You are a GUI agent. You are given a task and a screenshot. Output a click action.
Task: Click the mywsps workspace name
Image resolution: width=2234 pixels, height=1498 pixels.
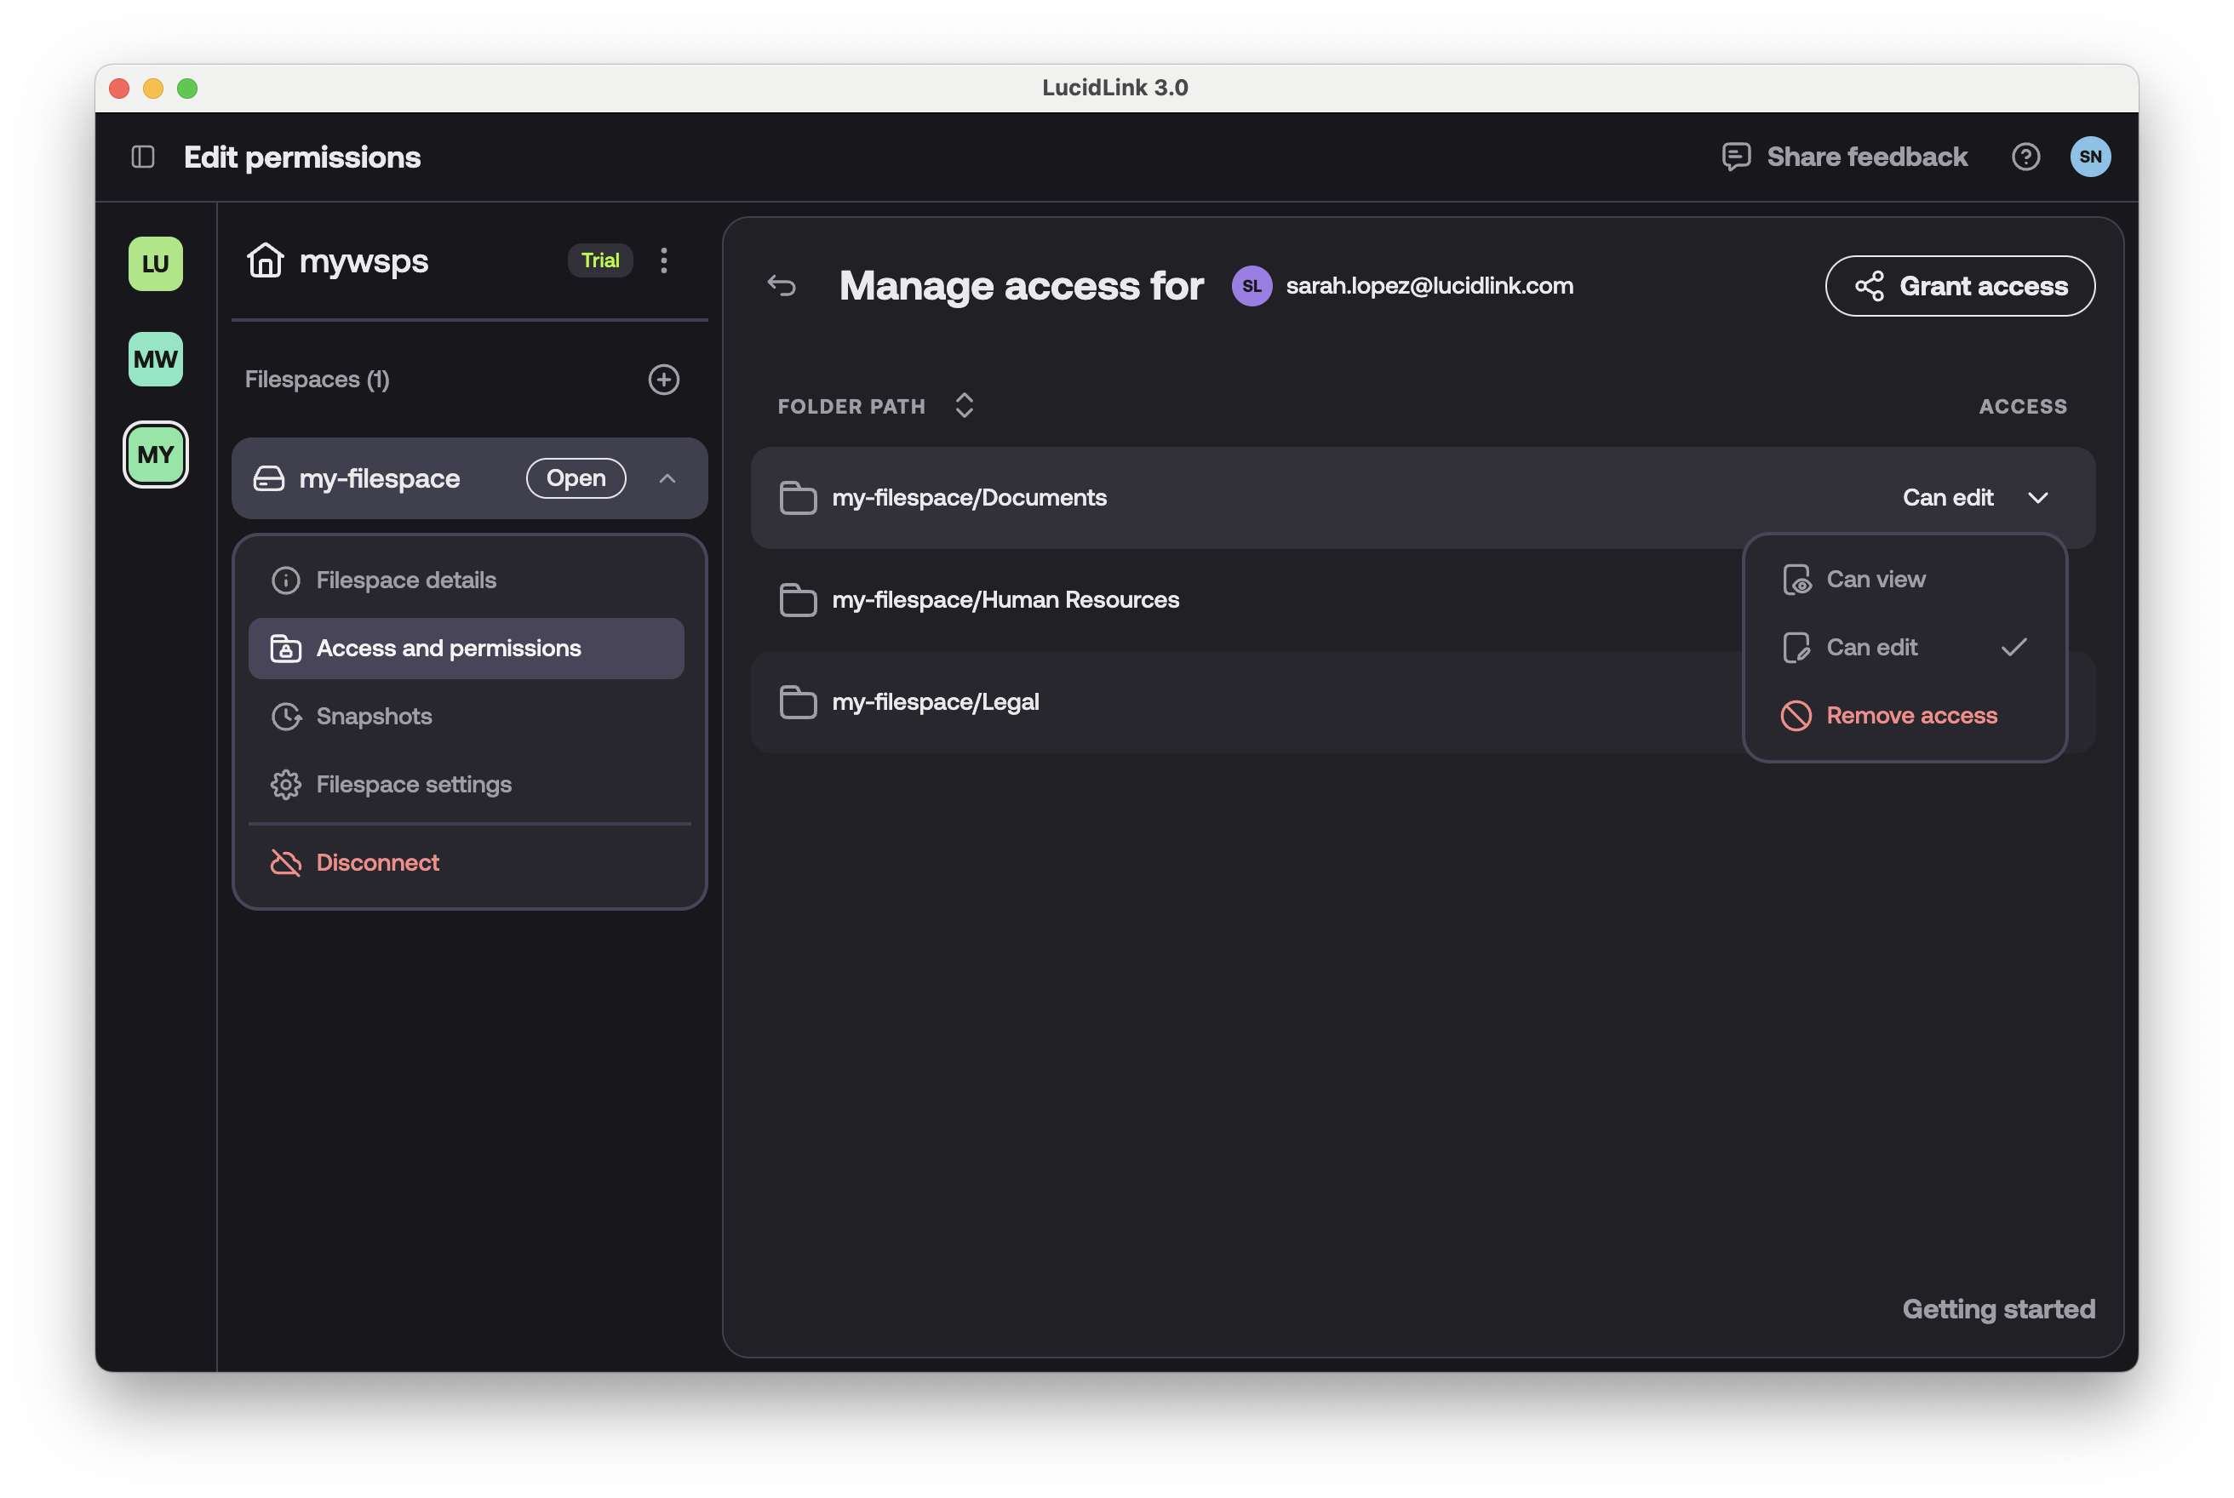pos(364,260)
